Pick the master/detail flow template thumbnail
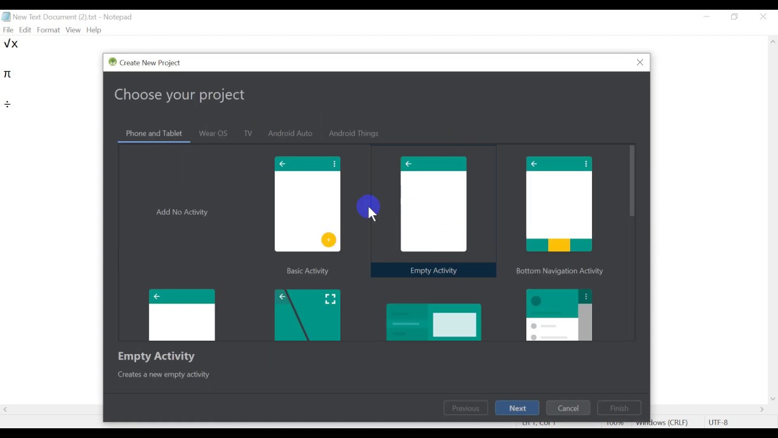Viewport: 778px width, 438px height. [x=434, y=322]
